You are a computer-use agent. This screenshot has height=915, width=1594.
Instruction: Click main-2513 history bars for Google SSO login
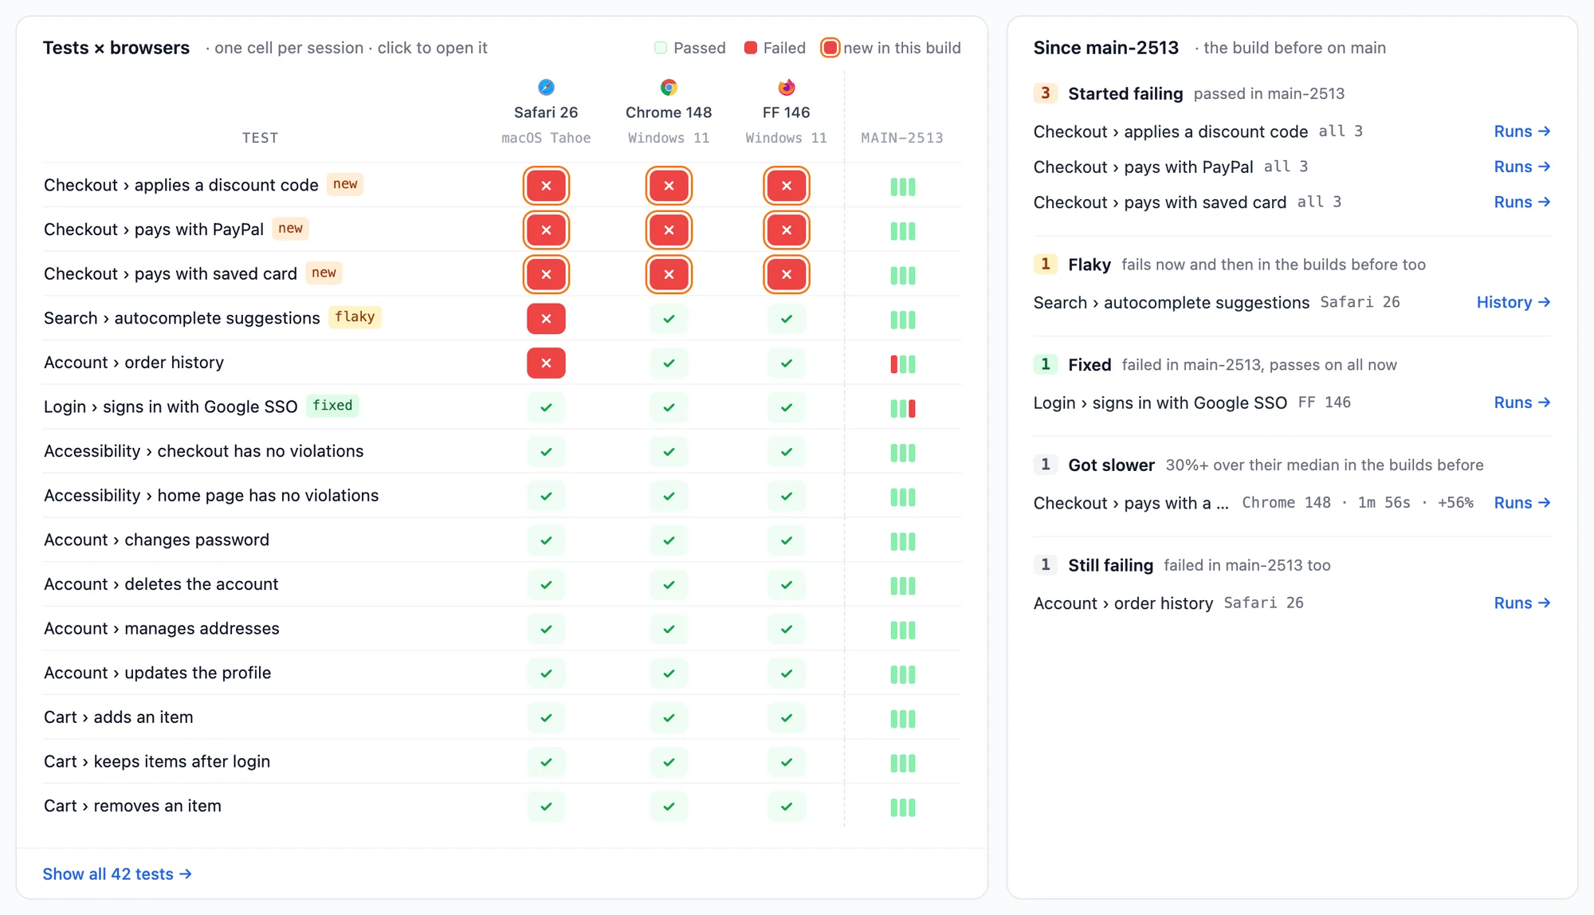click(x=903, y=409)
